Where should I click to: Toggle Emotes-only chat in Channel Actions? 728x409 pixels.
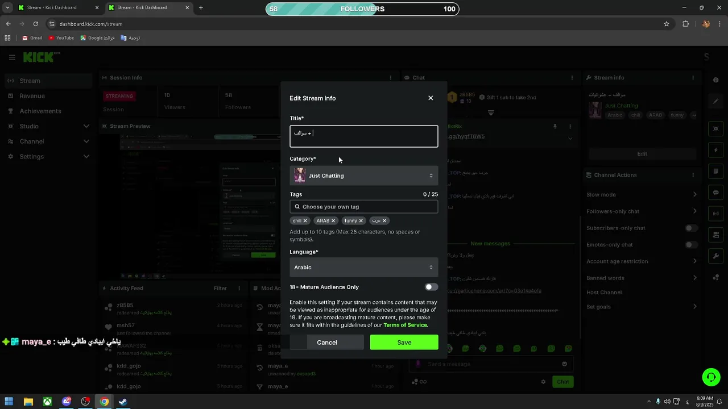point(691,245)
